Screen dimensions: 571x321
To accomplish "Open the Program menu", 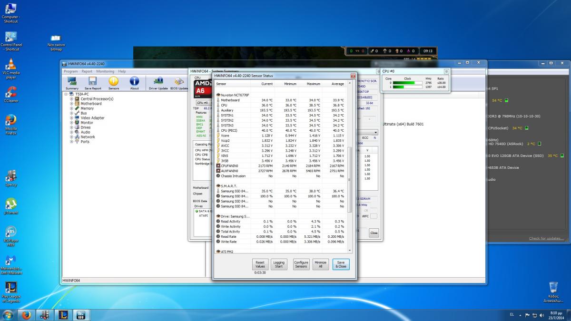I will (x=71, y=71).
